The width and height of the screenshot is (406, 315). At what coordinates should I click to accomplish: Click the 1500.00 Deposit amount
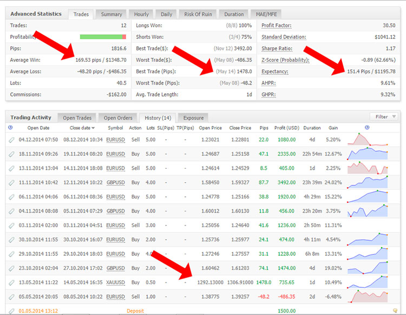click(286, 311)
